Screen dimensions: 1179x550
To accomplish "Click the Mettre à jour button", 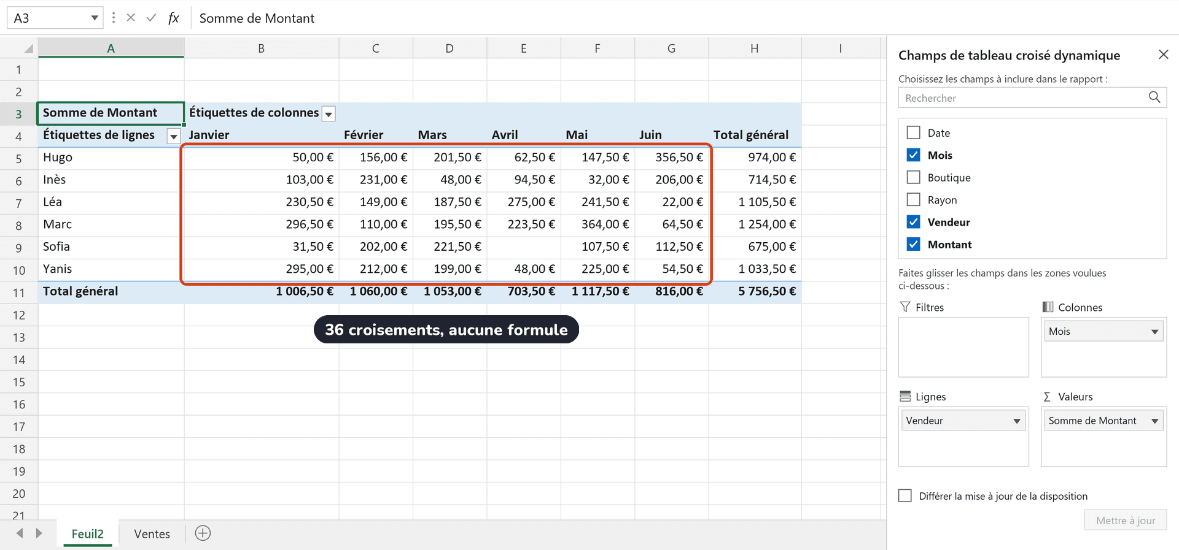I will (1126, 520).
